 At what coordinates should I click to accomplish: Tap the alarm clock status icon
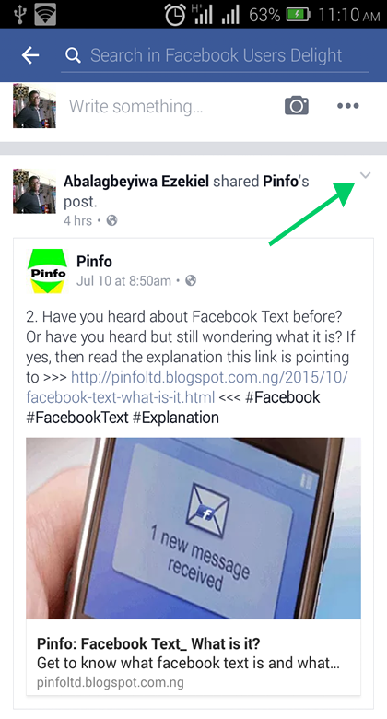click(x=175, y=15)
